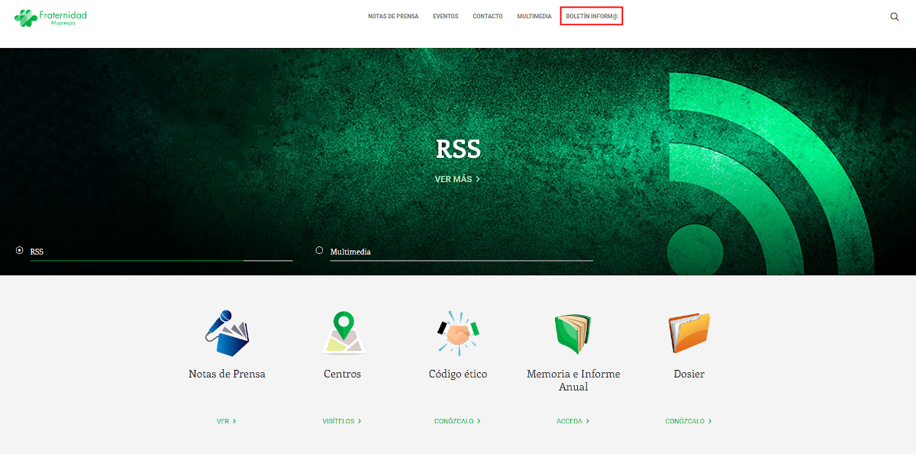Click the Notas de Prensa microphone icon
Image resolution: width=916 pixels, height=463 pixels.
pyautogui.click(x=227, y=333)
